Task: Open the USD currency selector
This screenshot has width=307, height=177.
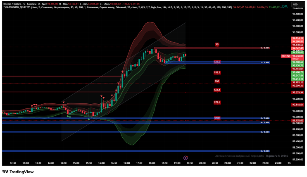Action: click(297, 4)
